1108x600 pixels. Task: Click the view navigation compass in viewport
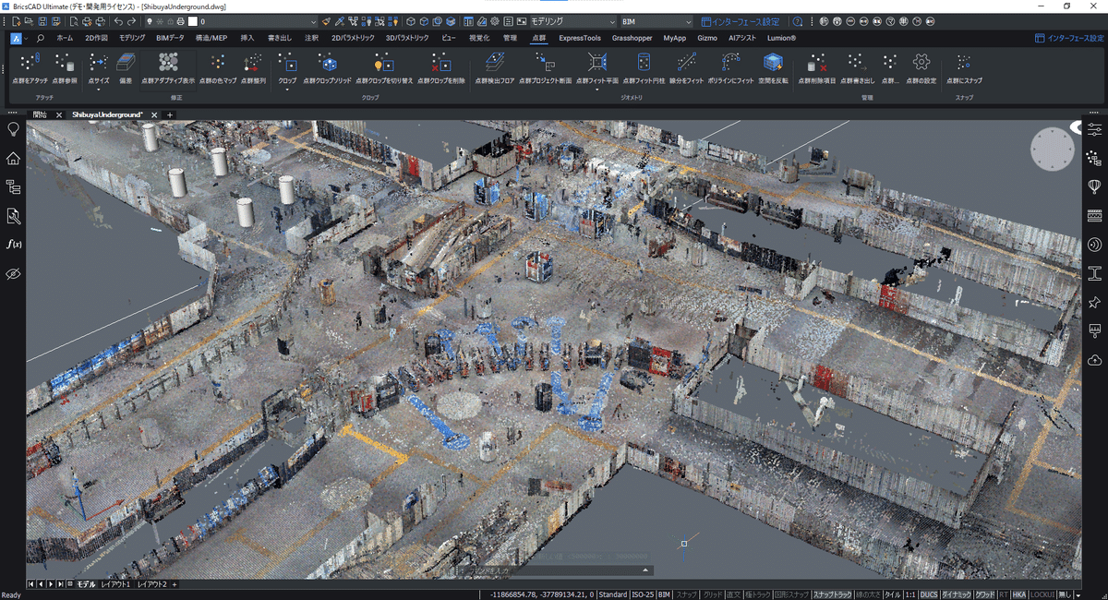(1053, 150)
